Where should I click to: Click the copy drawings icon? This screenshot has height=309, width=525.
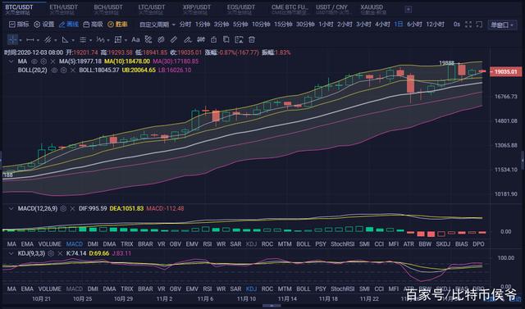226,40
